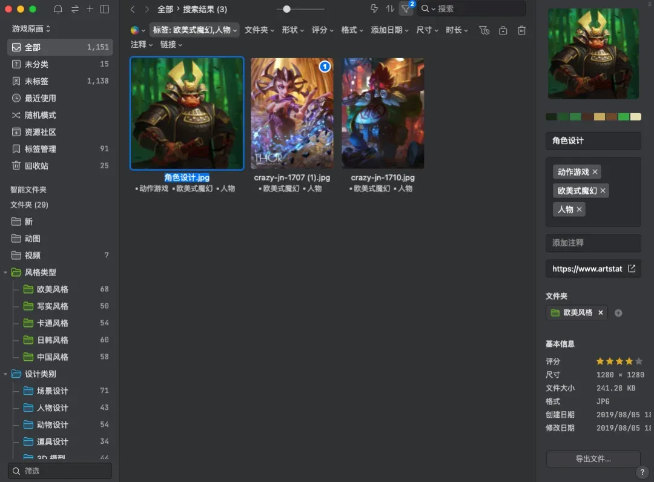Open the 注释 filter dropdown
Viewport: 654px width, 482px height.
141,45
